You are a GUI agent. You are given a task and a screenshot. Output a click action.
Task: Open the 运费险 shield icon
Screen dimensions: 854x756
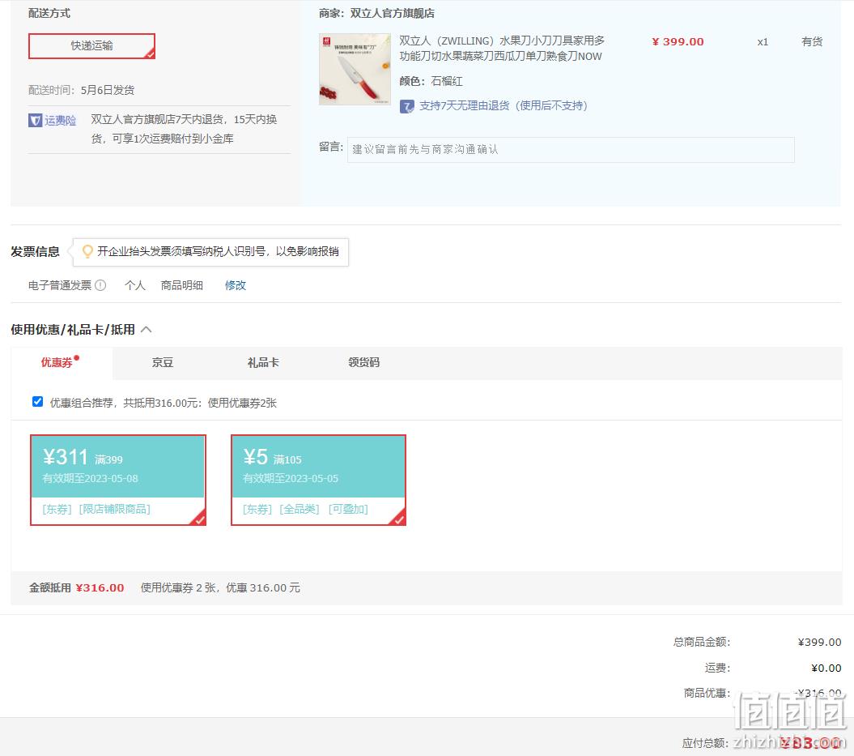coord(35,120)
